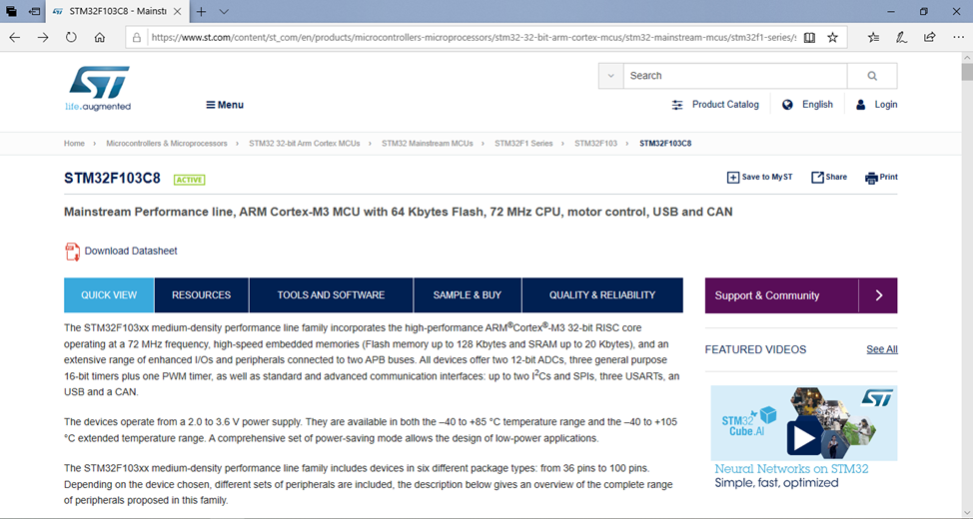Play the Neural Networks on STM32 video
This screenshot has height=519, width=973.
tap(803, 438)
